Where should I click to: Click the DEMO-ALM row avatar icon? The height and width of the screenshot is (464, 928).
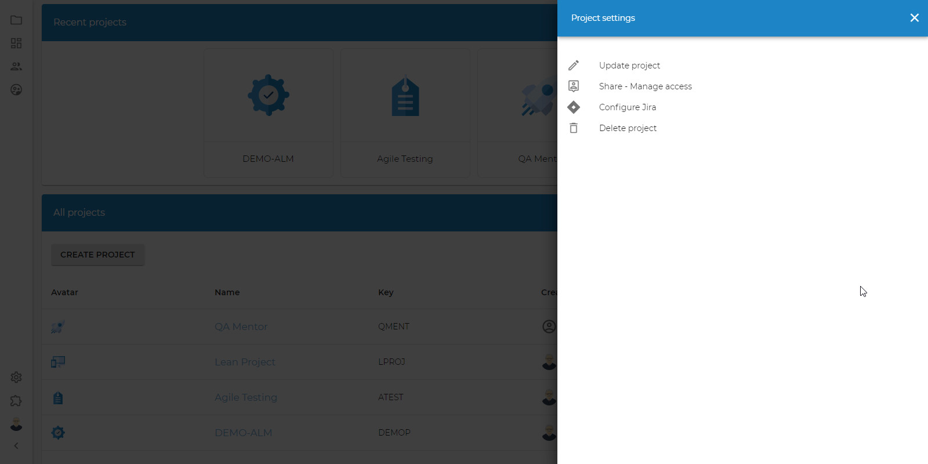(x=58, y=433)
